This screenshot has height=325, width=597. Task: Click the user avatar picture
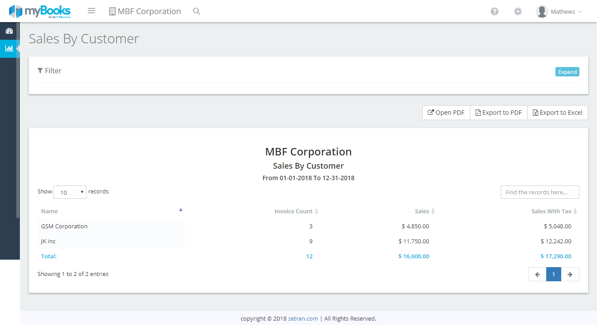pos(542,11)
